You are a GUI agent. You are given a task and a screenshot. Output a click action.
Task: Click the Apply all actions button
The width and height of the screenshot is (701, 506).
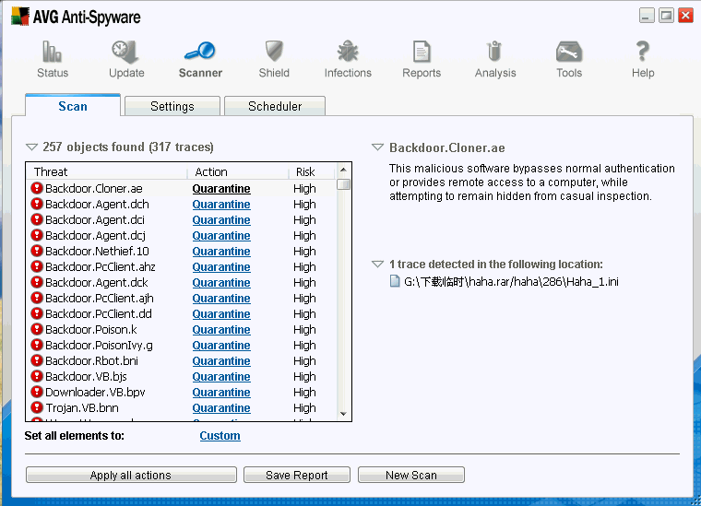point(131,475)
